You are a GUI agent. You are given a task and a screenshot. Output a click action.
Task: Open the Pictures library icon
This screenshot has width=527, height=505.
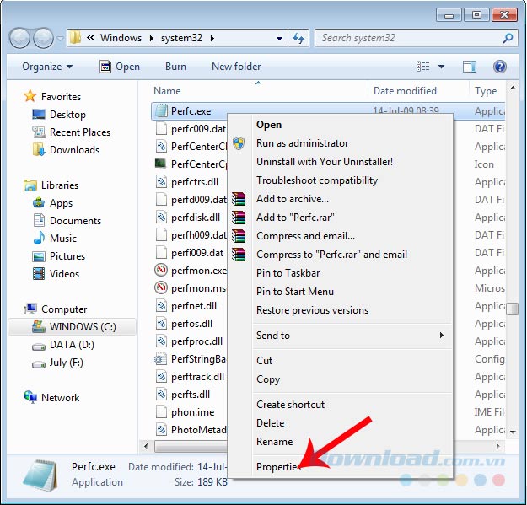pyautogui.click(x=39, y=256)
